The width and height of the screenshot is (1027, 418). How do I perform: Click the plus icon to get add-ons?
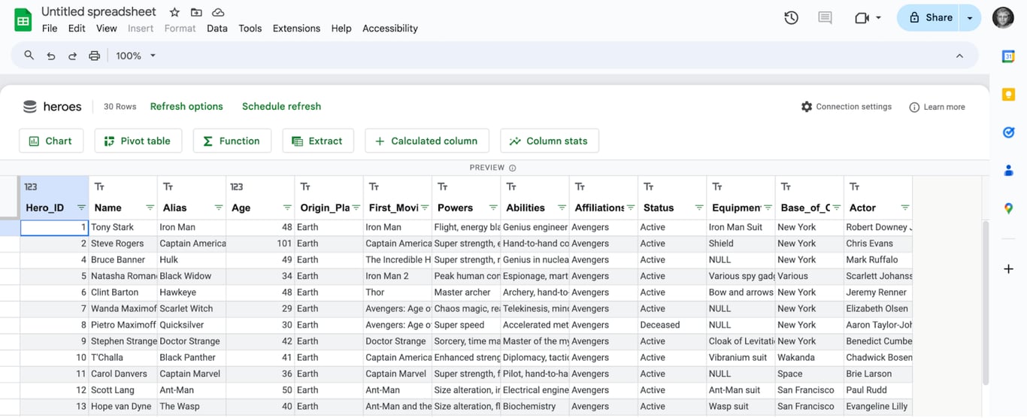tap(1008, 269)
